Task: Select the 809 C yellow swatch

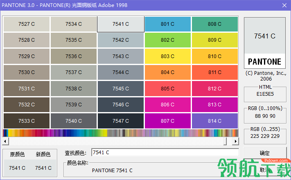Action: pyautogui.click(x=215, y=40)
